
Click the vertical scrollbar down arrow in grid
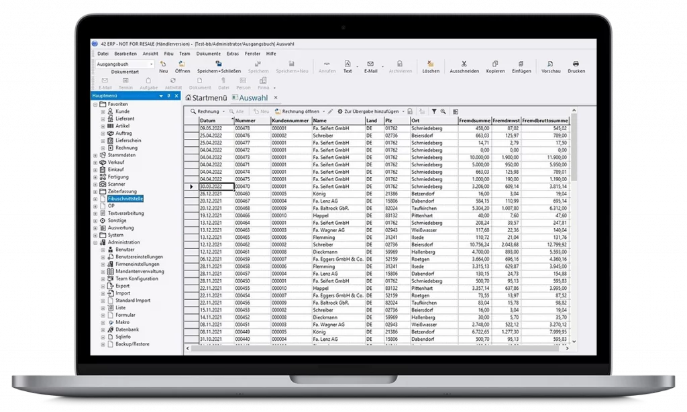(574, 342)
